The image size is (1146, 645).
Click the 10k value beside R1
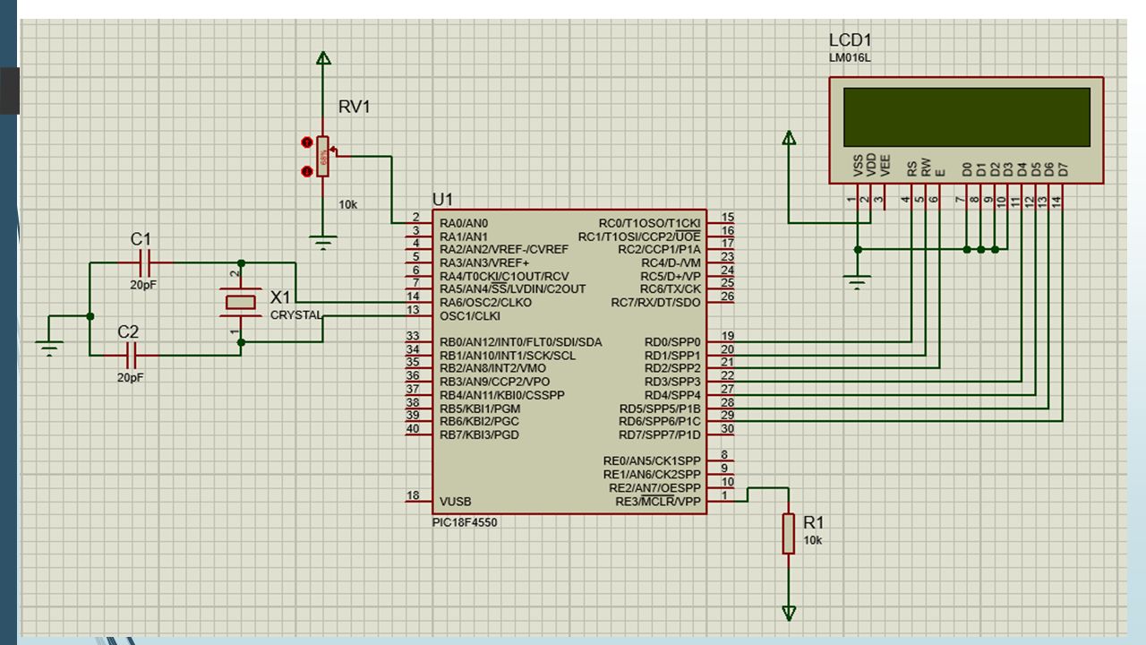(x=813, y=540)
